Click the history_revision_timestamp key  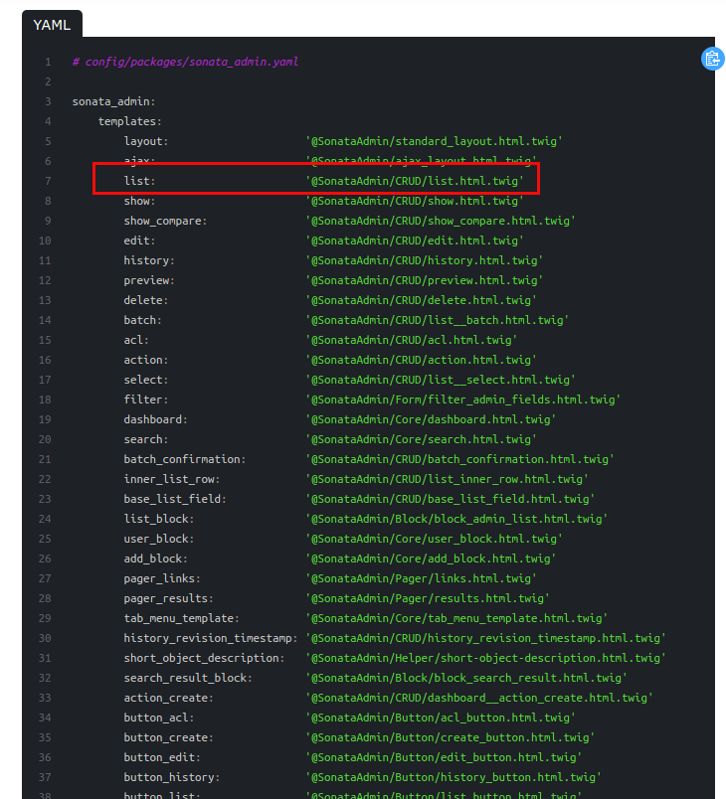210,638
